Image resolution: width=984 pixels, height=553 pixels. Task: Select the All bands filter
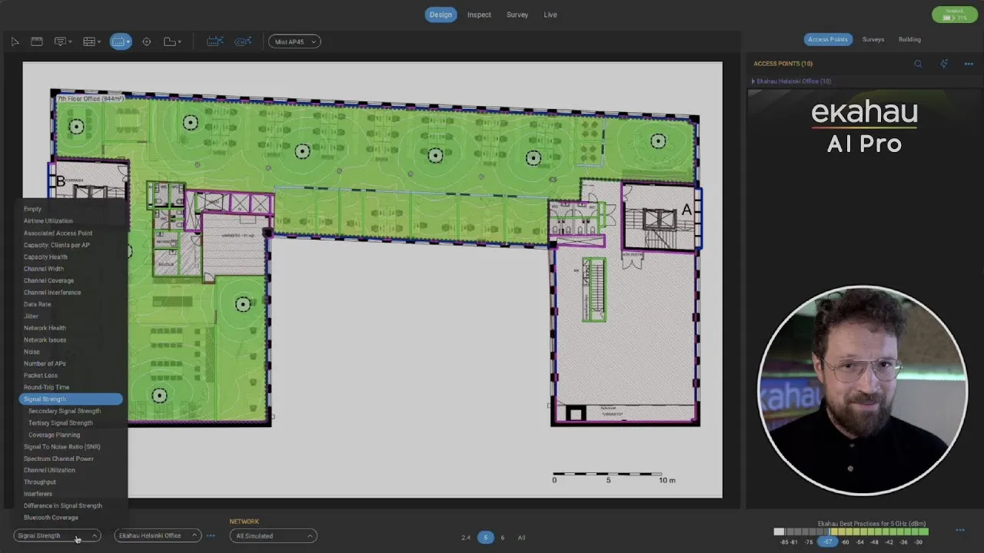[521, 538]
